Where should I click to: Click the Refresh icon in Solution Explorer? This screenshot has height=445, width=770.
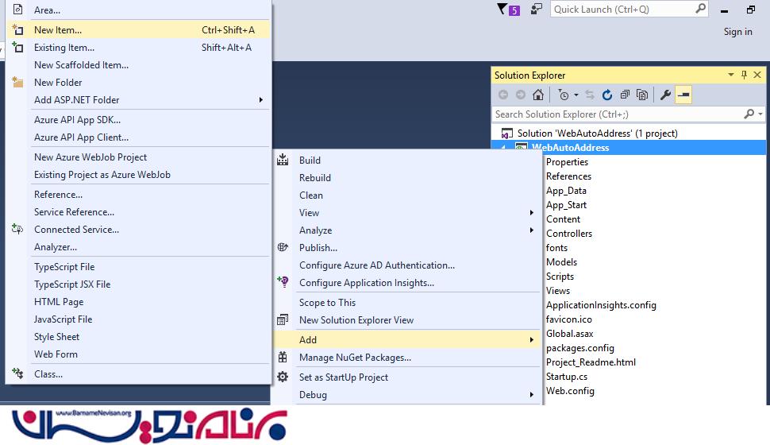[x=607, y=95]
